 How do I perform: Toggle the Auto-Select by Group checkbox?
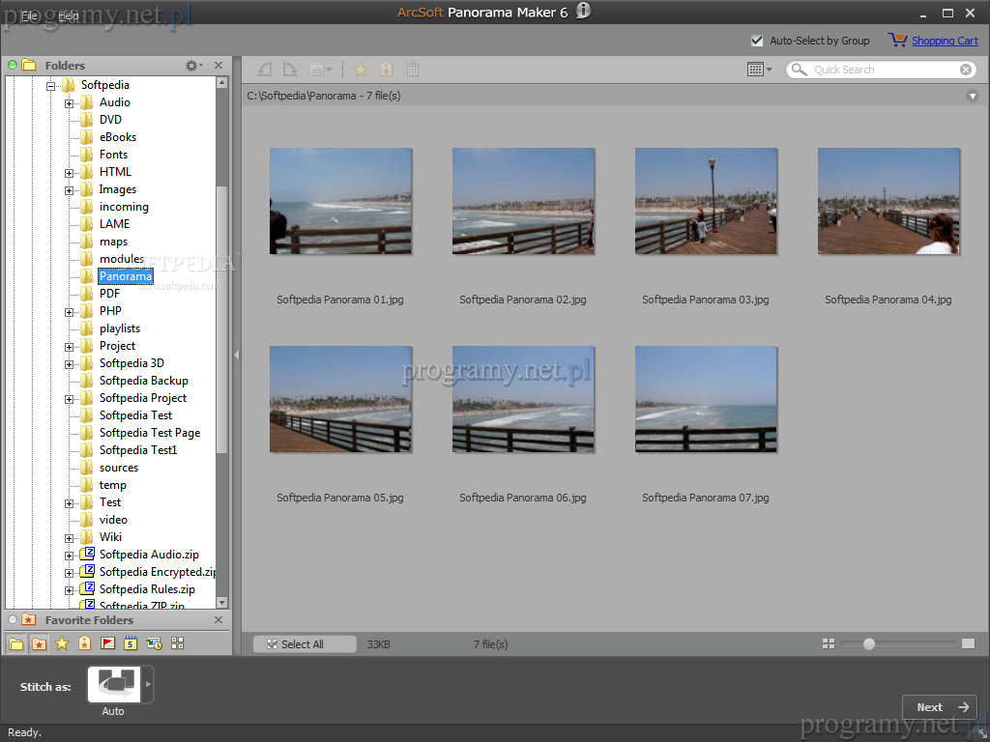[757, 41]
